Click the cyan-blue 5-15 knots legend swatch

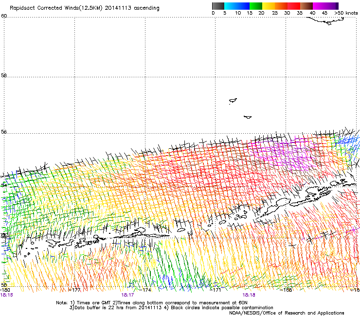coord(237,6)
